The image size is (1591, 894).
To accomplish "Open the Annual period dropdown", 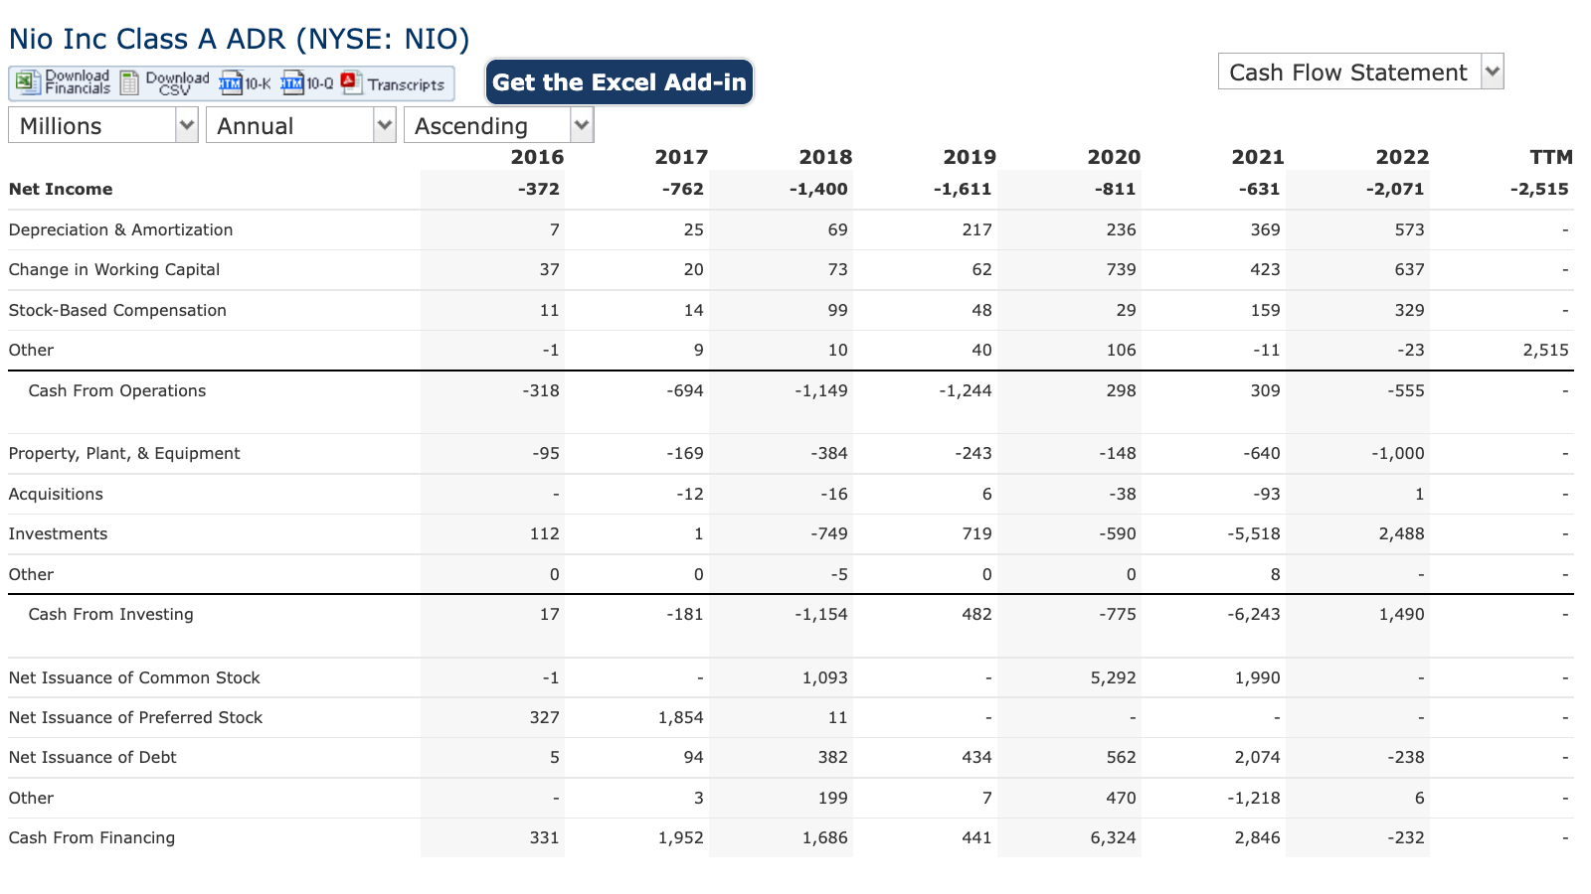I will point(301,125).
